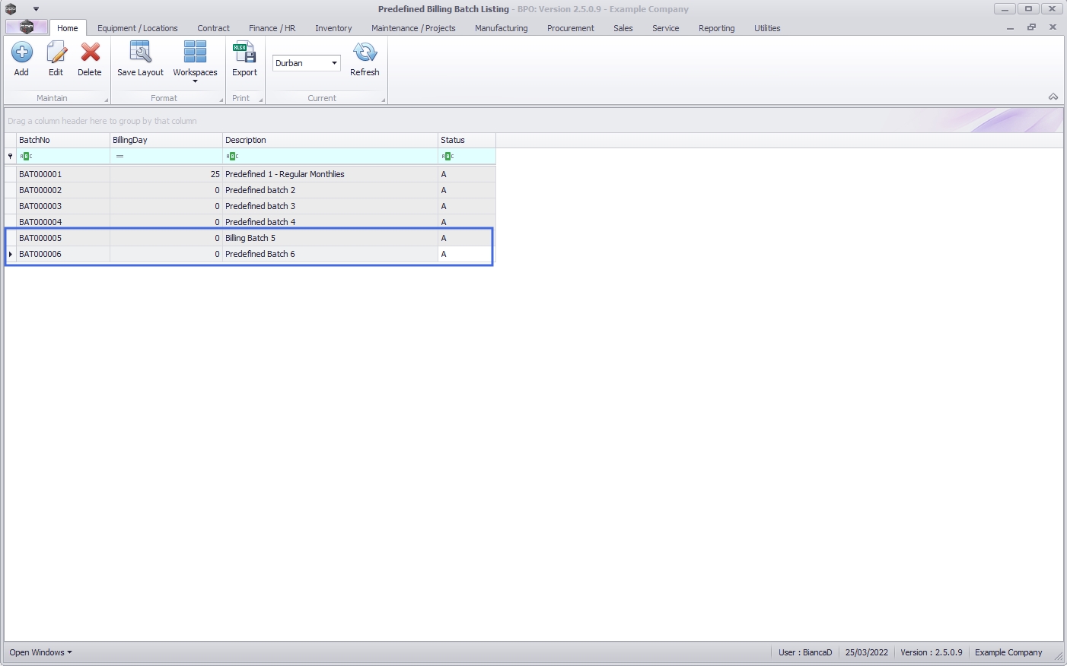Click Example Company in the status bar
The image size is (1067, 666).
1008,652
